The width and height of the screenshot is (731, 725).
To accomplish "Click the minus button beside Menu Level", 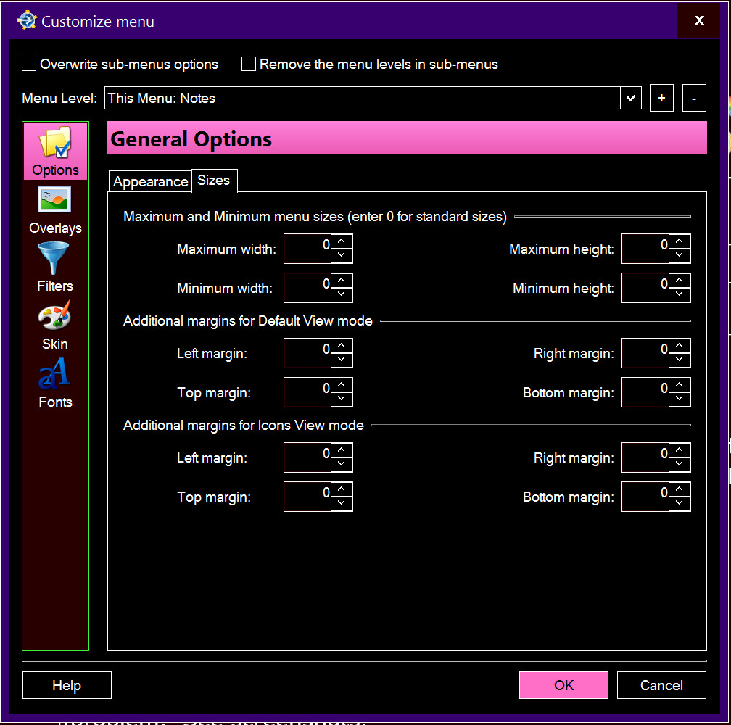I will pos(694,98).
